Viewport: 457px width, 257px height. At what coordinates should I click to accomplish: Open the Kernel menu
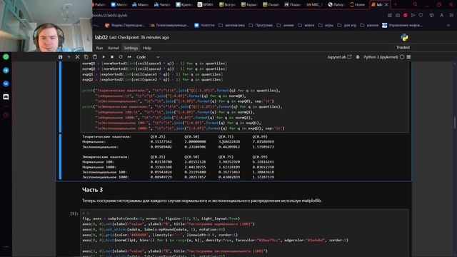(114, 48)
